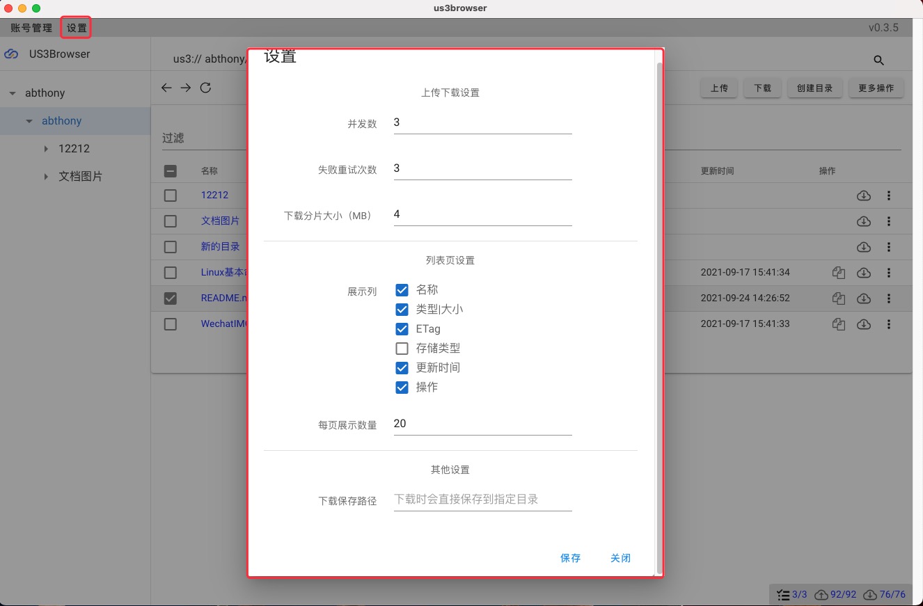Screen dimensions: 923x606
Task: Check the 12212 row checkbox
Action: click(x=171, y=196)
